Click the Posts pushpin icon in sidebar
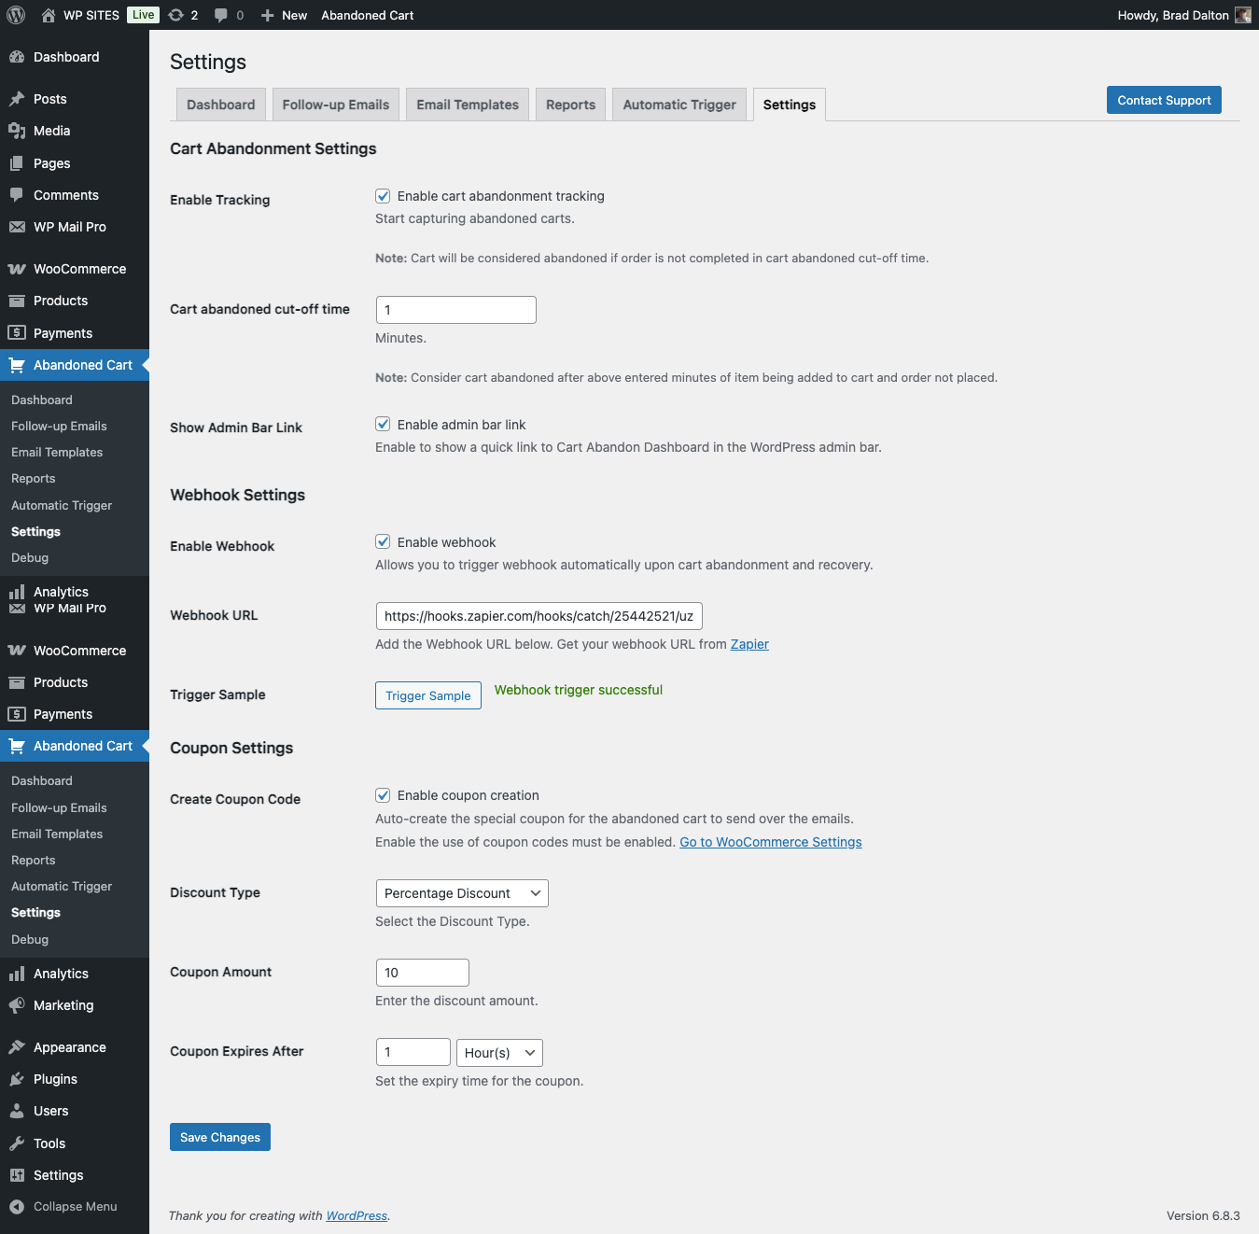 coord(17,99)
